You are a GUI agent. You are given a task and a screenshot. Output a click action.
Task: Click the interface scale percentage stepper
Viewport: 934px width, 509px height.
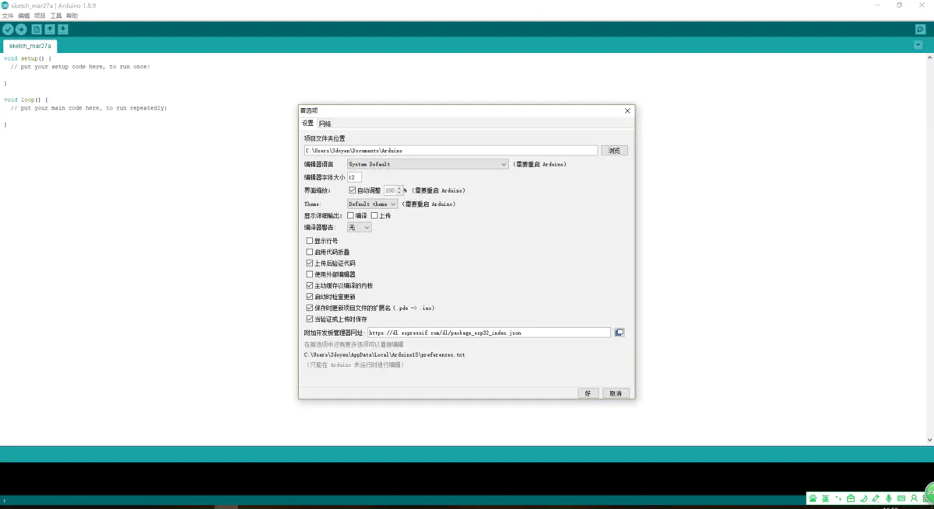[399, 190]
